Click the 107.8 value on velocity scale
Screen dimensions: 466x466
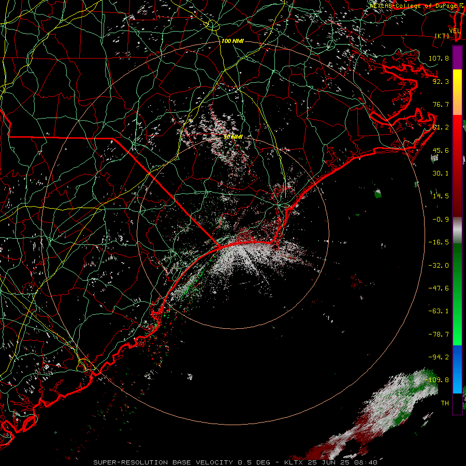coord(439,58)
